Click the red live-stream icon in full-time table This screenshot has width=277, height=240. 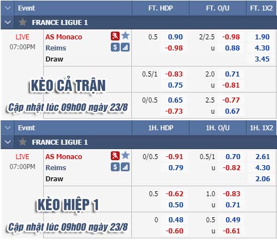click(115, 36)
